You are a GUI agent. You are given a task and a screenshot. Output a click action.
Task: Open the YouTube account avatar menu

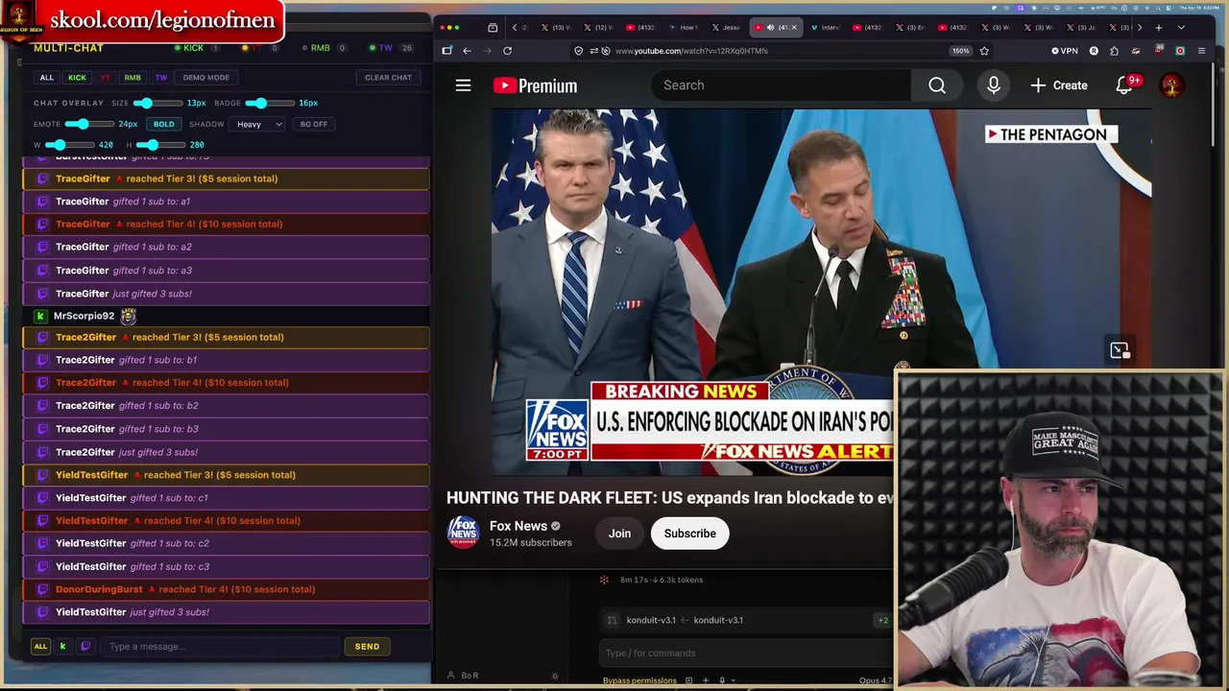pyautogui.click(x=1171, y=85)
